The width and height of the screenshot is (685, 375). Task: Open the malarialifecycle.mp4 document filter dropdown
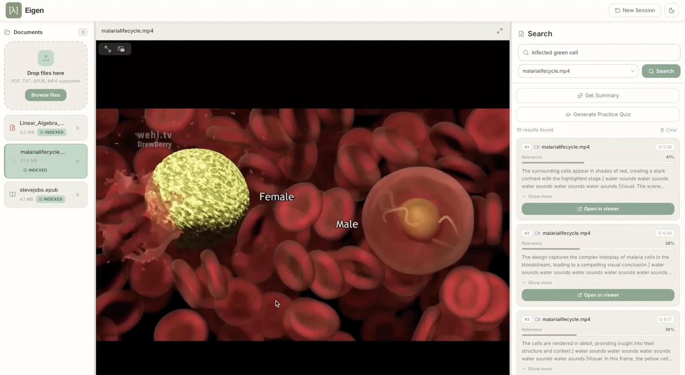click(x=578, y=71)
